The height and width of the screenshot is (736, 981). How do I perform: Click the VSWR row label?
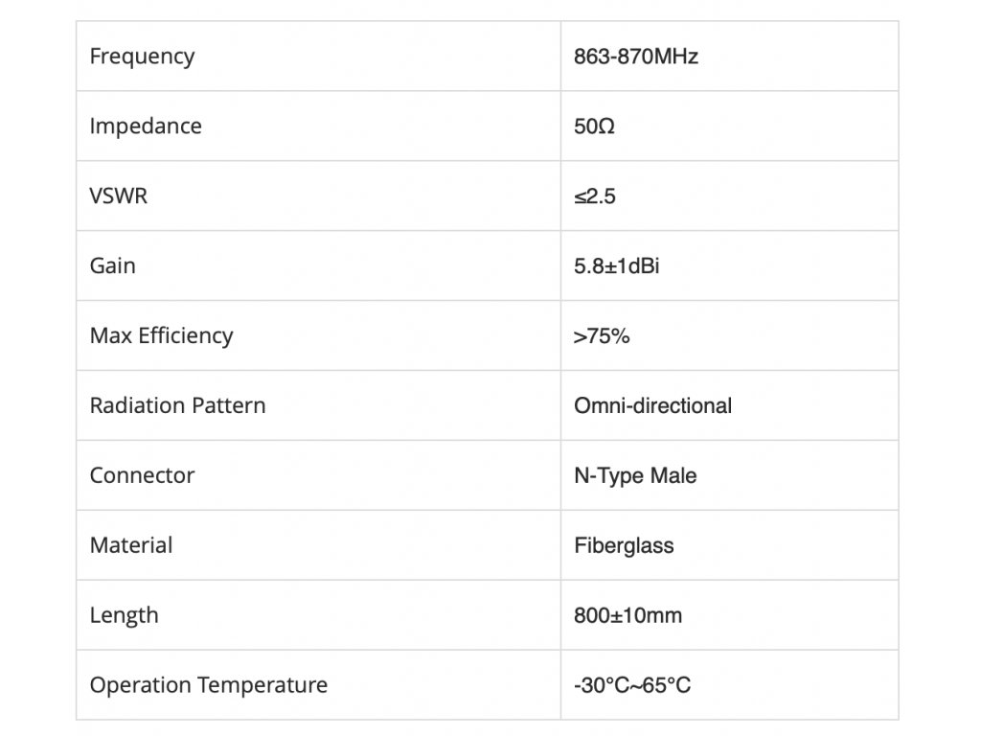(119, 195)
